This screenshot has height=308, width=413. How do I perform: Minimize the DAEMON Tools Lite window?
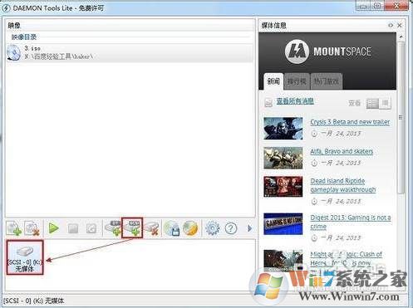[x=363, y=6]
